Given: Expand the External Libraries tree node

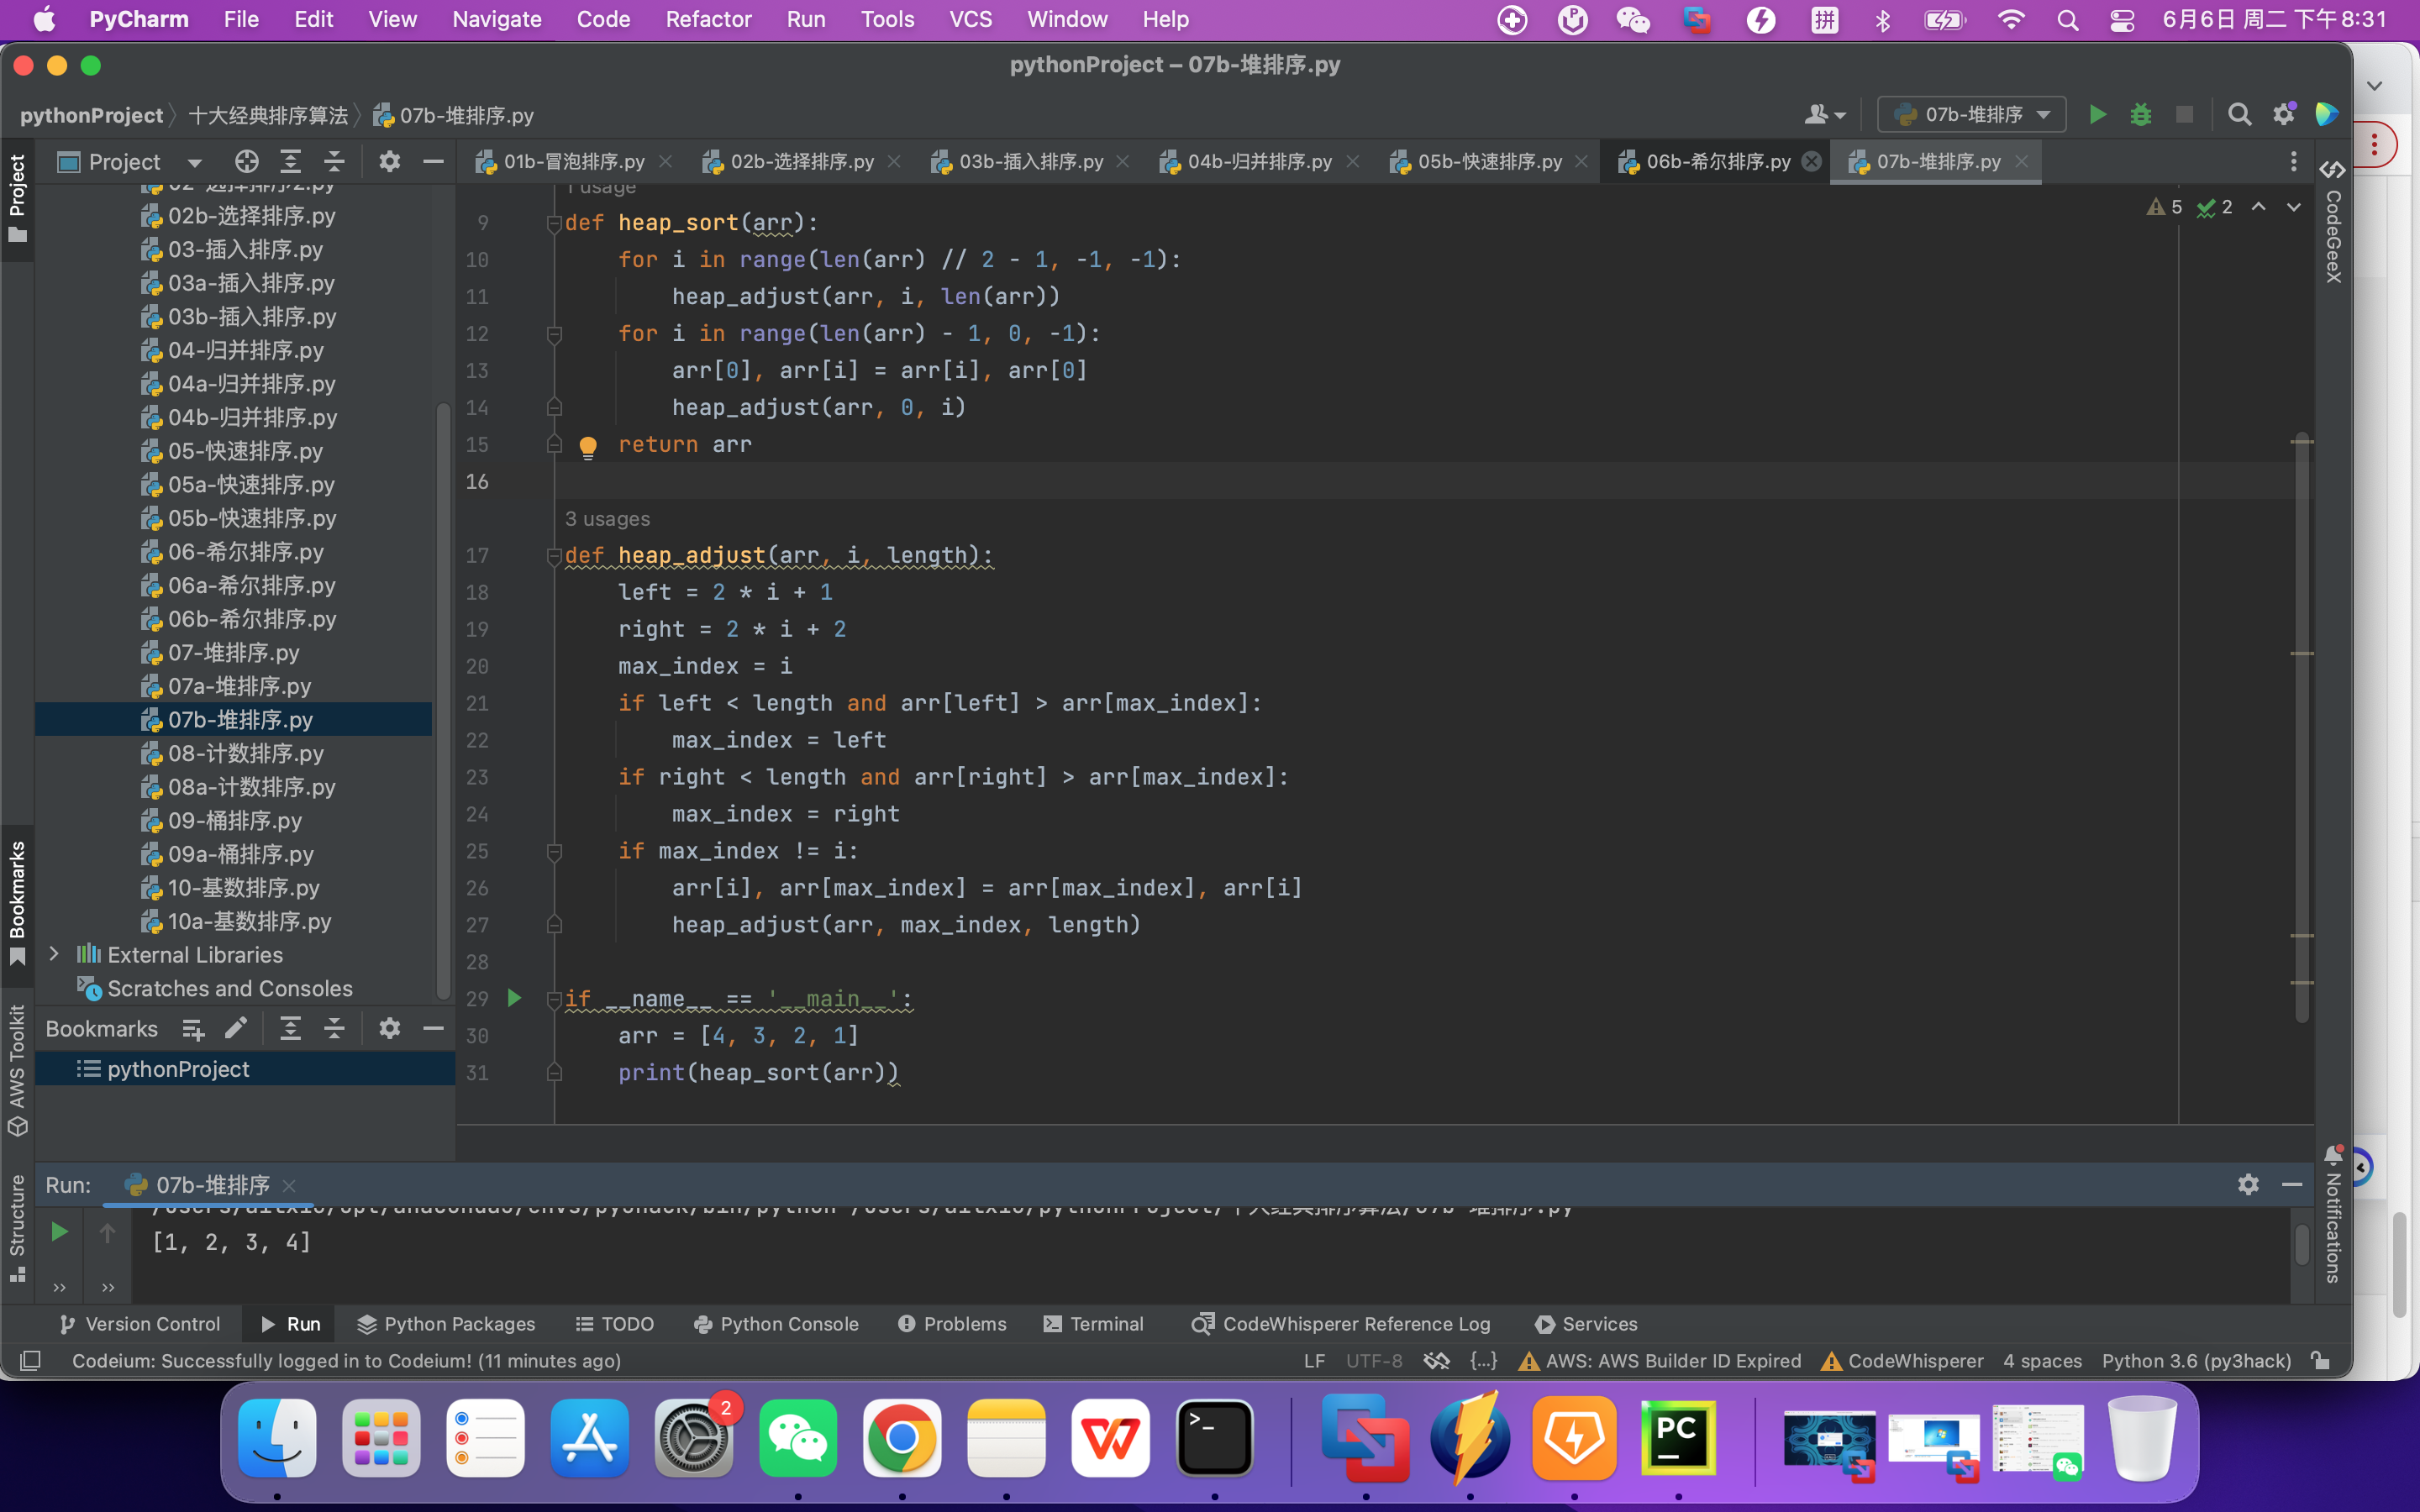Looking at the screenshot, I should [x=54, y=954].
